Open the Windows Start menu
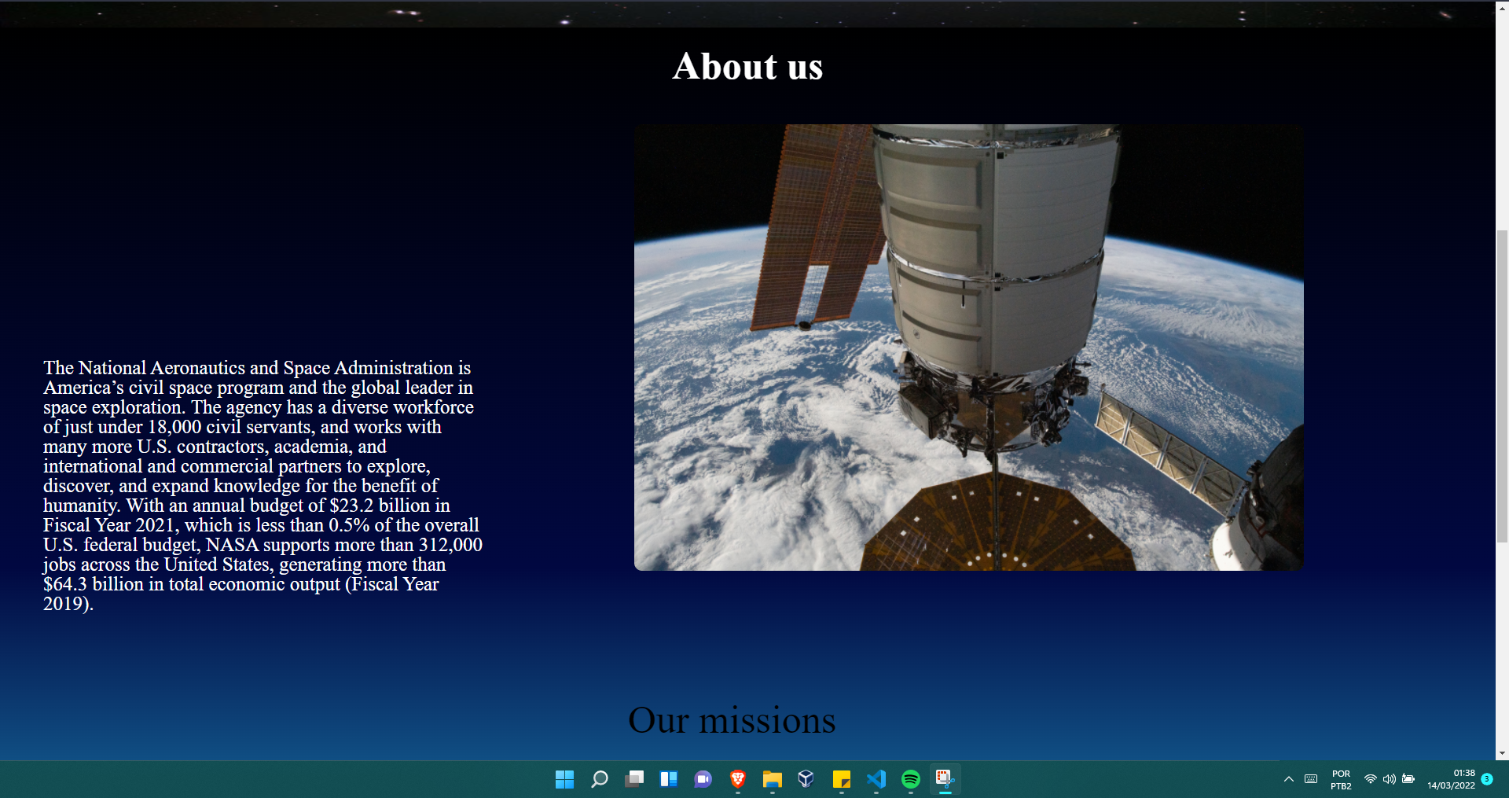The width and height of the screenshot is (1509, 798). 564,779
